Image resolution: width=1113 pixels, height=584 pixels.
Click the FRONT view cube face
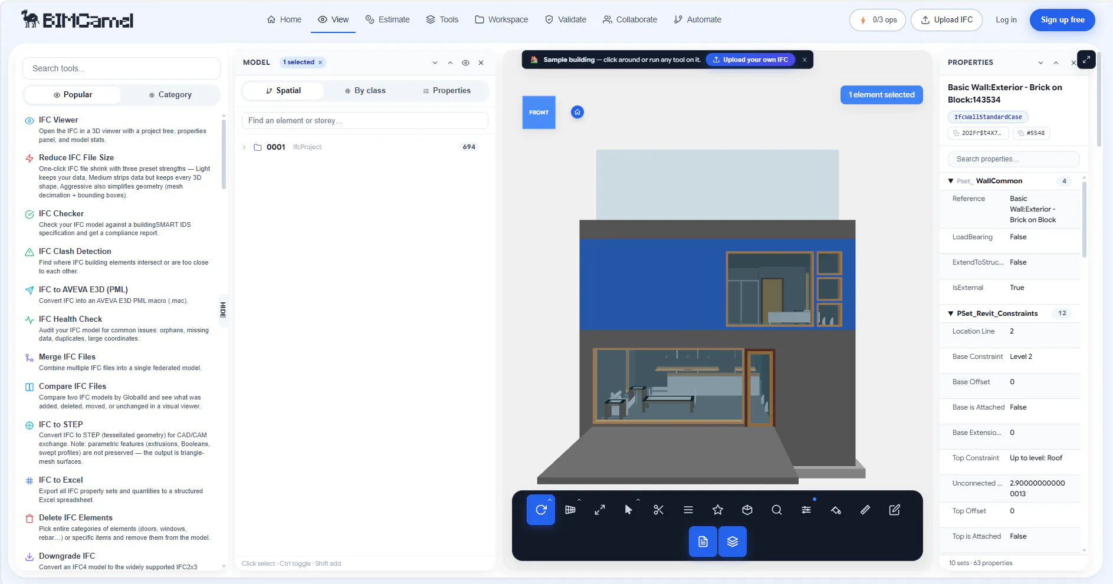pyautogui.click(x=539, y=113)
